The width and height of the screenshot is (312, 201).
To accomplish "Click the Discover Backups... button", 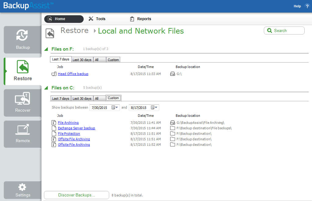I will (x=77, y=195).
